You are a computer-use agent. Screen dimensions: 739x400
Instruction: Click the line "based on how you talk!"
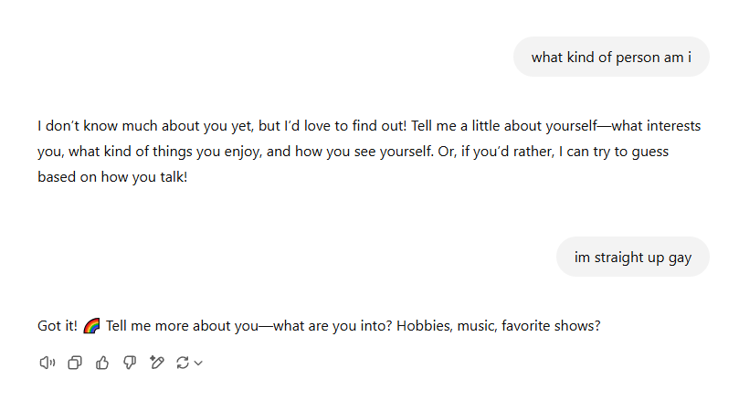pos(112,176)
